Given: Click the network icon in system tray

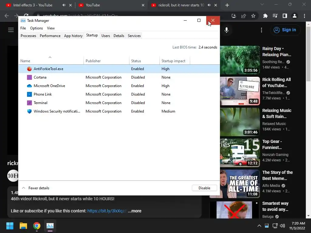Looking at the screenshot, I should [x=275, y=226].
